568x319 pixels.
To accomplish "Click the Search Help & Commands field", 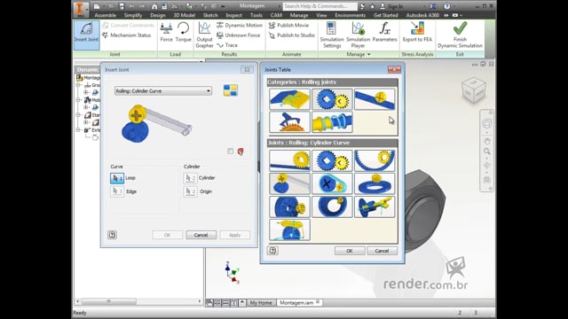I will pos(319,6).
